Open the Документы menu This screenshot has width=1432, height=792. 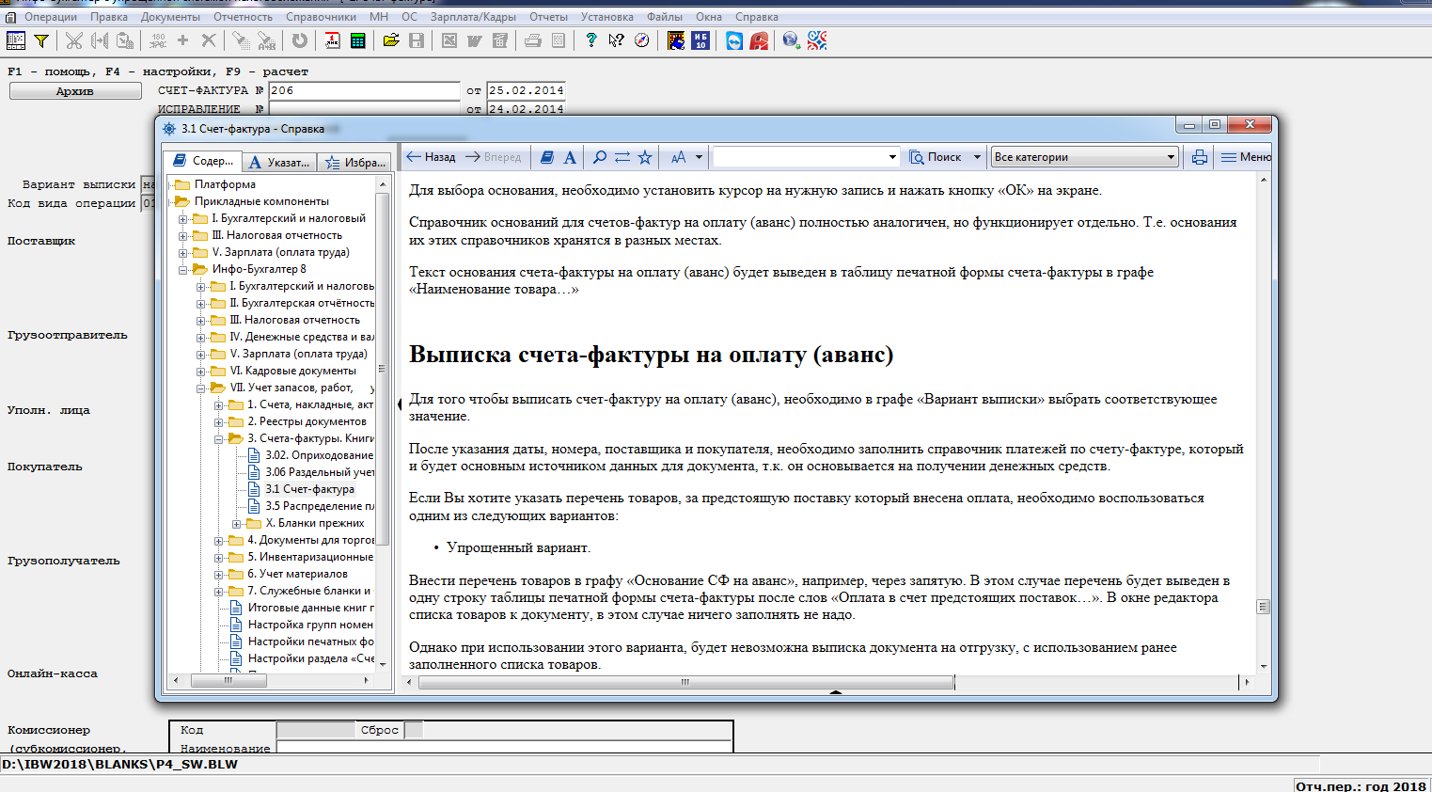click(170, 17)
